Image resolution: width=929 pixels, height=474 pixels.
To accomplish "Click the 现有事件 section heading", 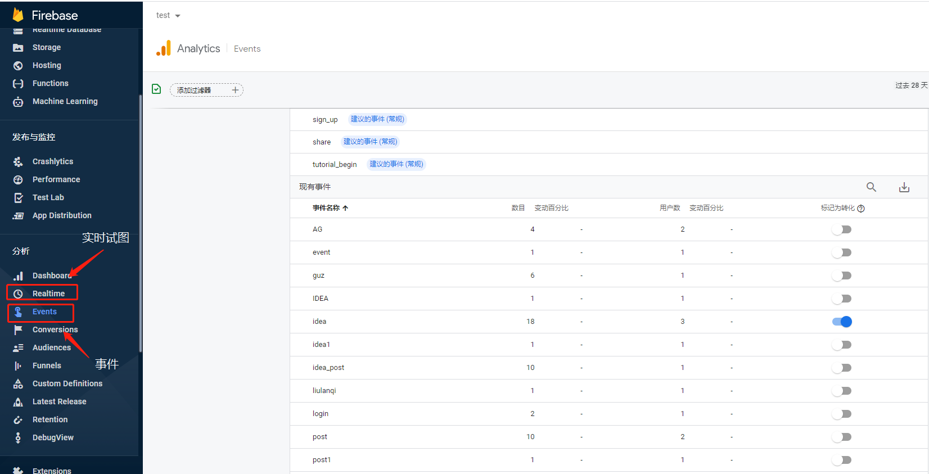I will tap(315, 187).
